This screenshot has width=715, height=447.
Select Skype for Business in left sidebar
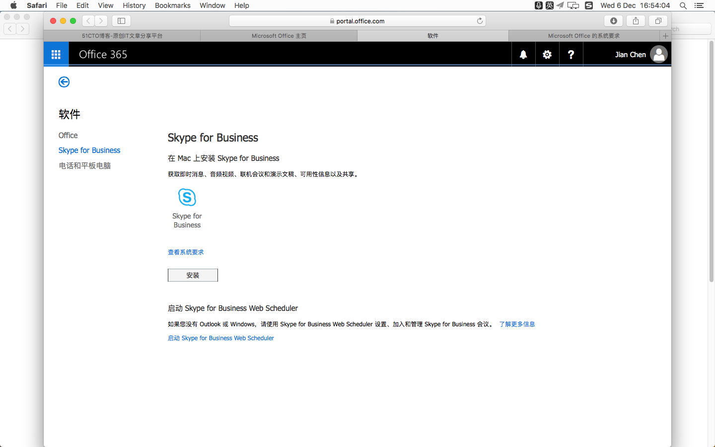click(x=89, y=150)
